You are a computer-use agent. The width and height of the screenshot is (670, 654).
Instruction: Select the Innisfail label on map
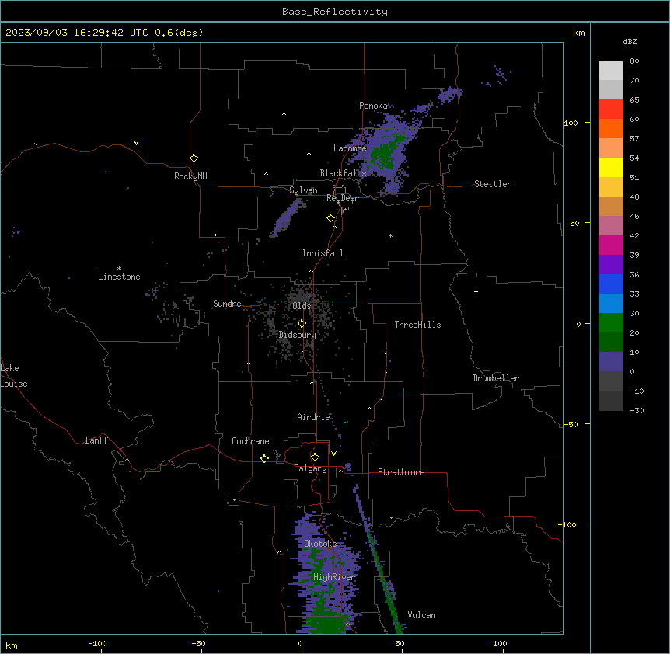pos(323,253)
